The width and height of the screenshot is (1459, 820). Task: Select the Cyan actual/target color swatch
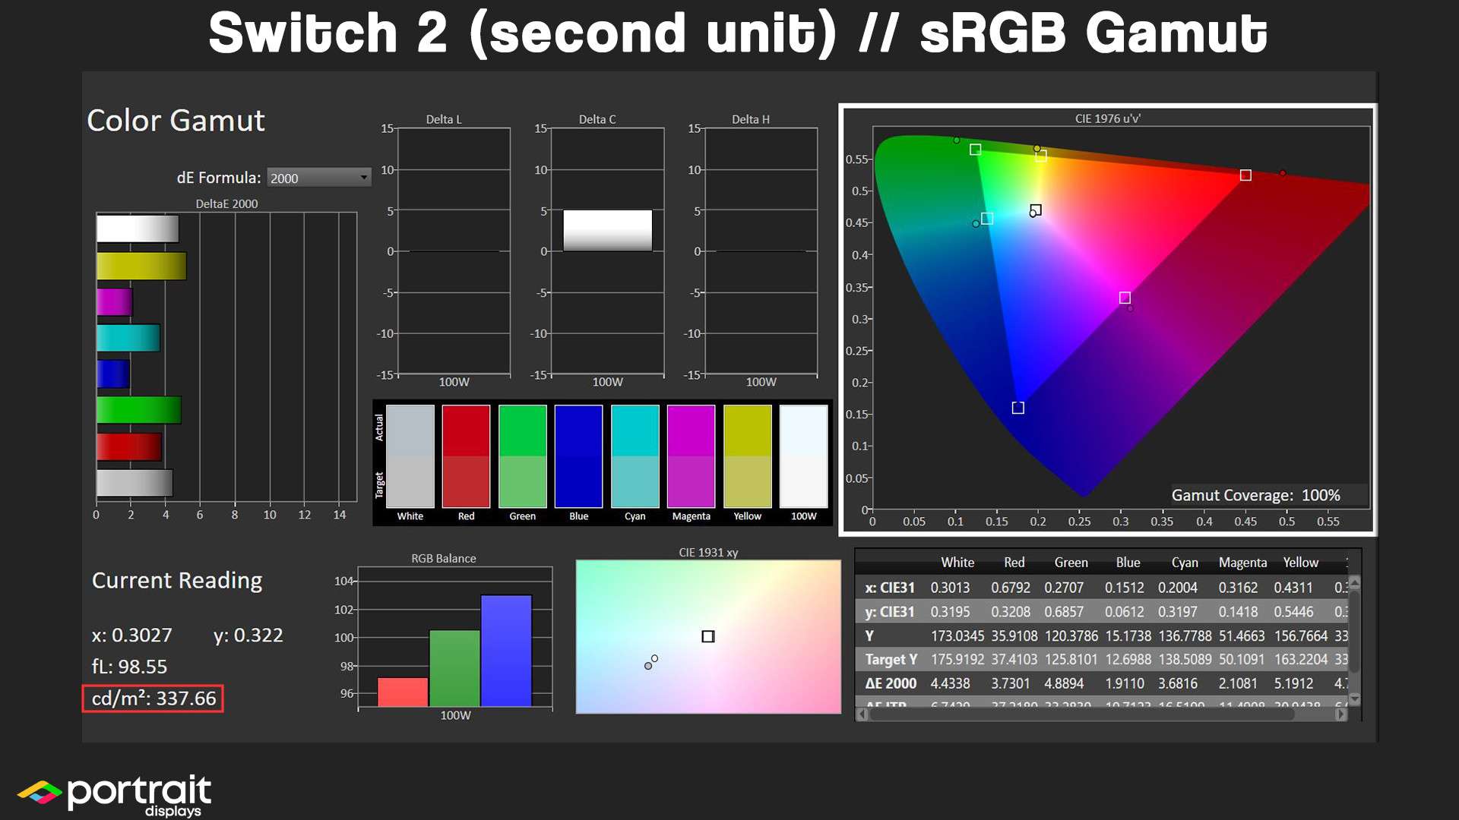pos(635,456)
